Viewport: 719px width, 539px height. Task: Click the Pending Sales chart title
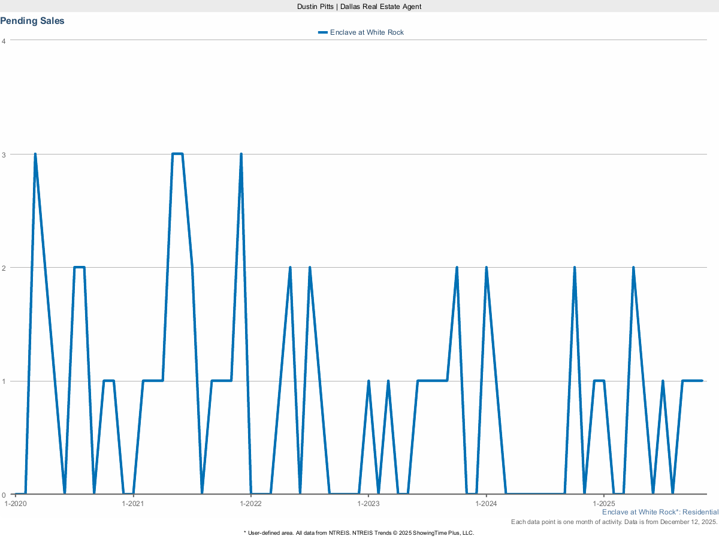click(33, 20)
